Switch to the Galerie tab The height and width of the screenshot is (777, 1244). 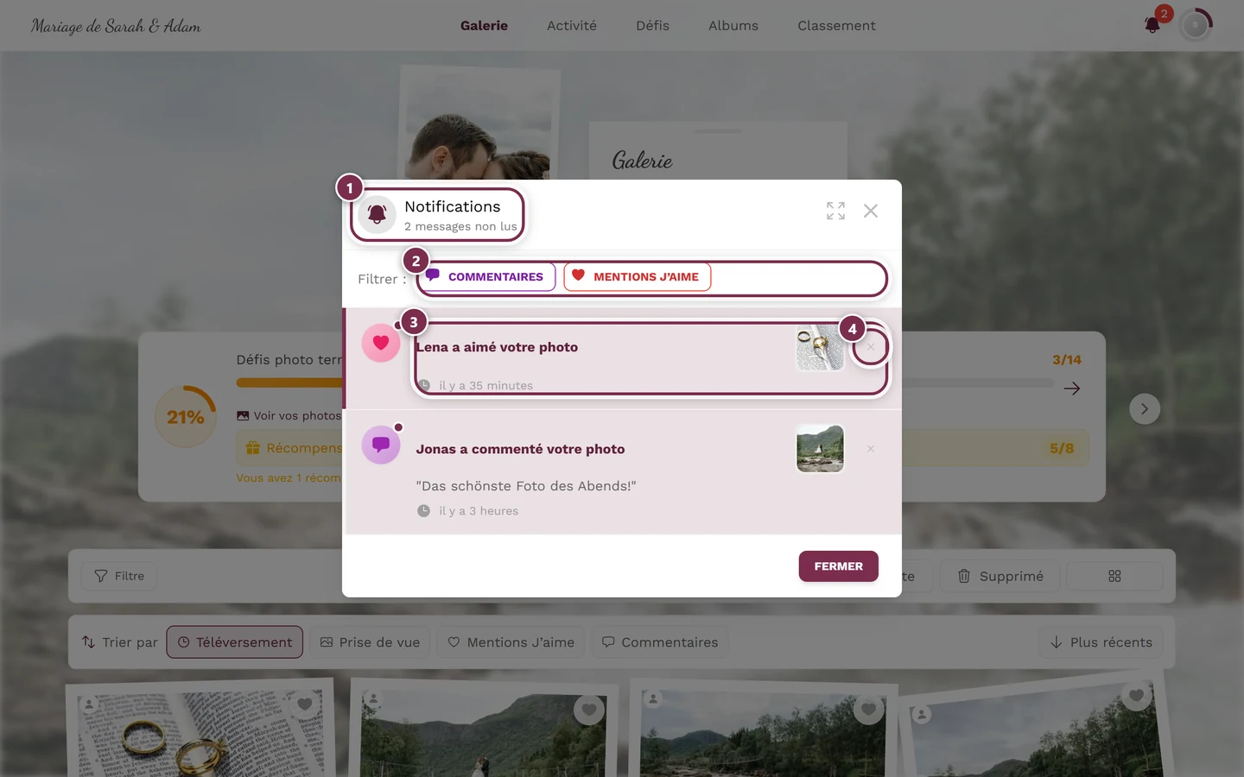pos(484,26)
